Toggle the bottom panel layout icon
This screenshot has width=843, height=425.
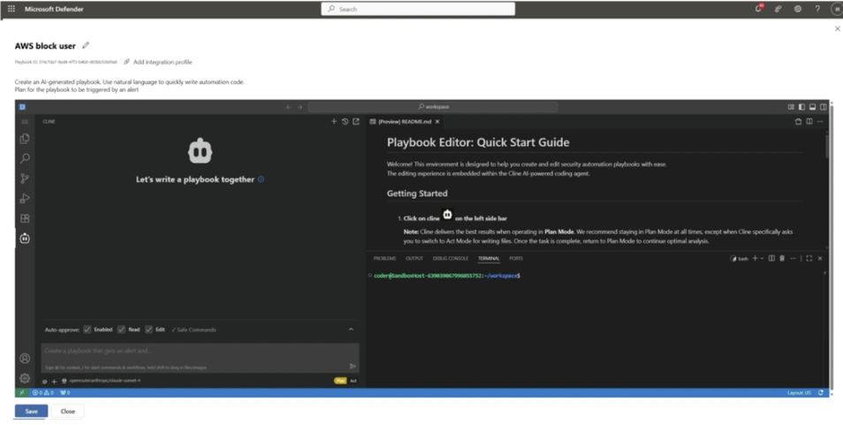(812, 107)
